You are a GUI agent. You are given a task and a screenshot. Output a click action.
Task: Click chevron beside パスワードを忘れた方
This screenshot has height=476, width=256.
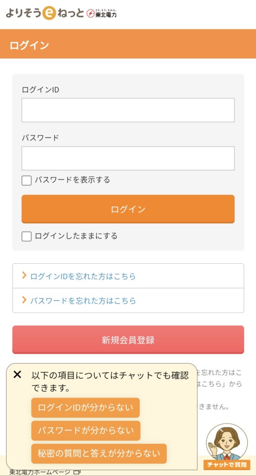[24, 300]
